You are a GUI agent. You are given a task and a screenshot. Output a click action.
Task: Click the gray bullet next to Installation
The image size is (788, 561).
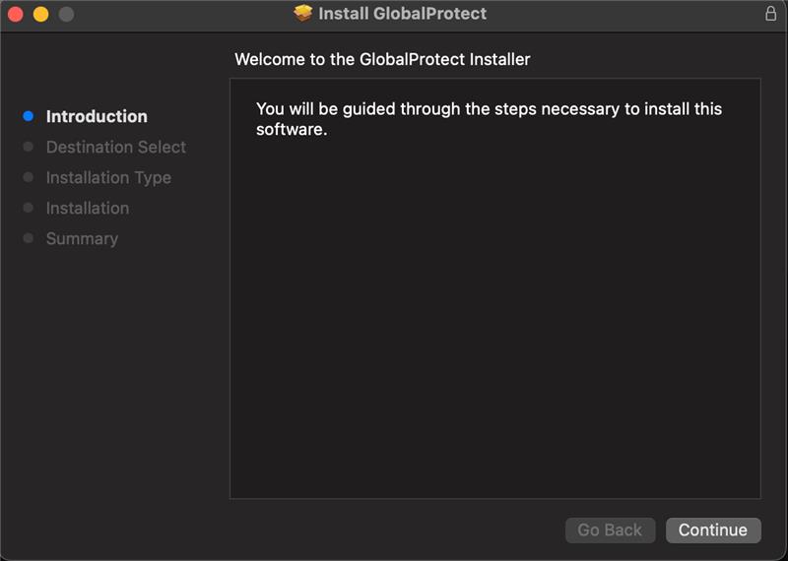click(29, 208)
